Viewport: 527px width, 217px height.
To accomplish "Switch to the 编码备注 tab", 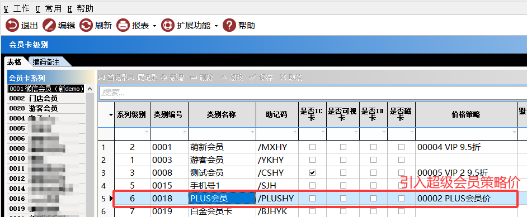I will 46,62.
